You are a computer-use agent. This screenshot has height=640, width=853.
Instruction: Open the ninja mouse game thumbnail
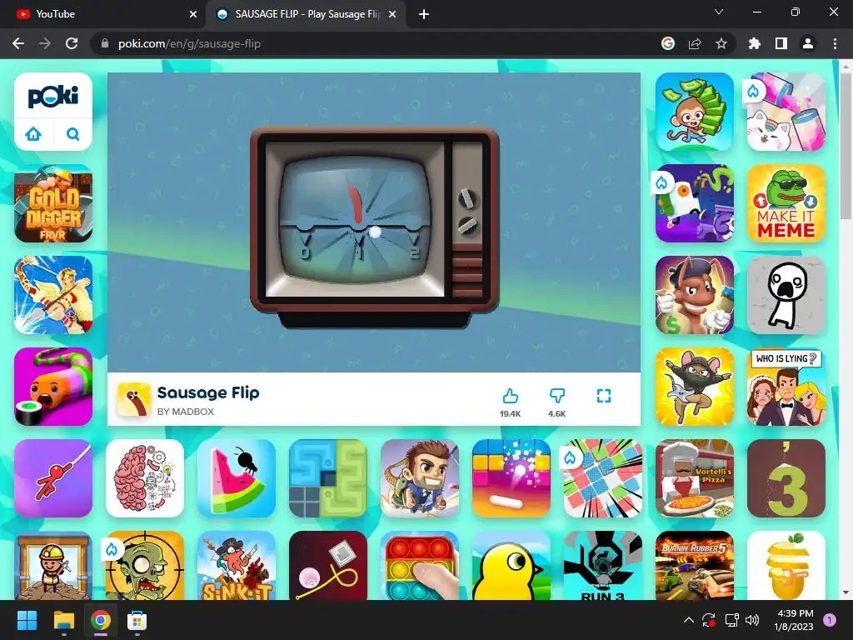695,387
